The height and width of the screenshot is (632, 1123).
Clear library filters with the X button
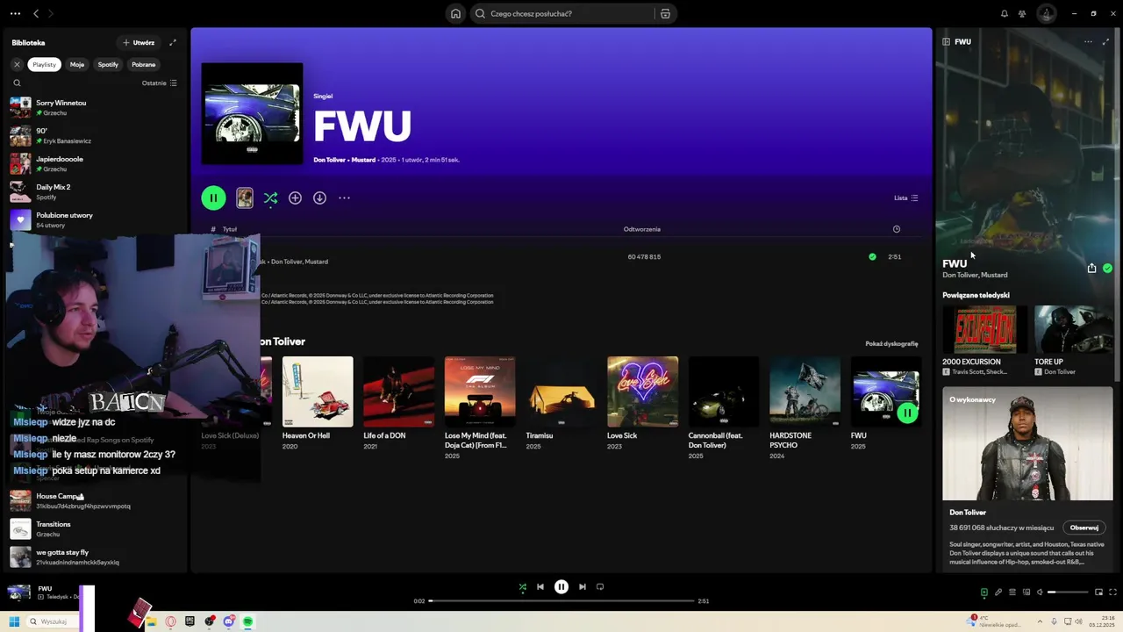[17, 64]
